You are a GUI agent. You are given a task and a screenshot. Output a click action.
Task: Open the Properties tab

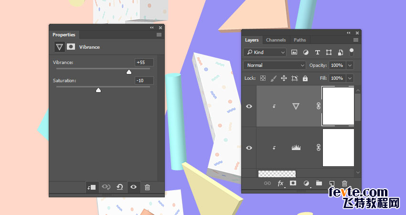(64, 35)
